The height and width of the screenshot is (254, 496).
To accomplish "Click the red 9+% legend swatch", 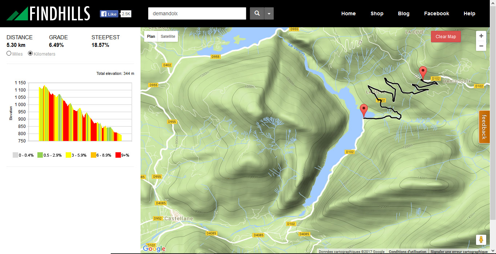I will click(118, 155).
